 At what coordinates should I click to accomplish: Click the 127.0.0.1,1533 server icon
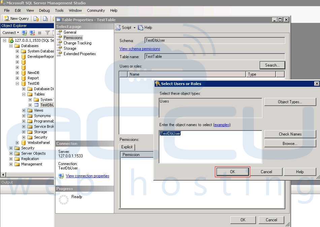11,40
